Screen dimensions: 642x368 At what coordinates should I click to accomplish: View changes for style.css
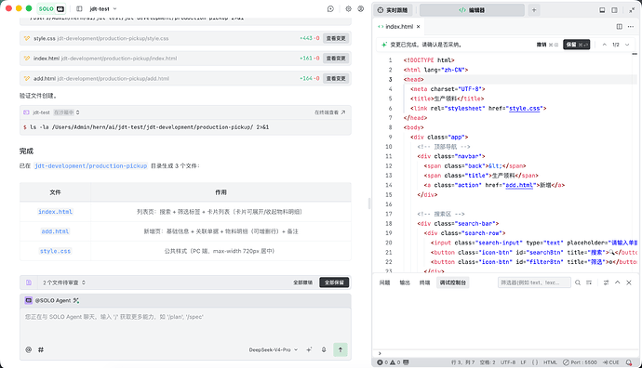(336, 38)
